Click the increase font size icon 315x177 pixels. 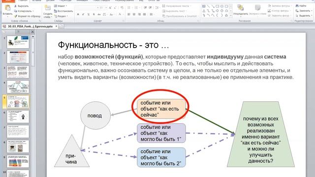[110, 8]
